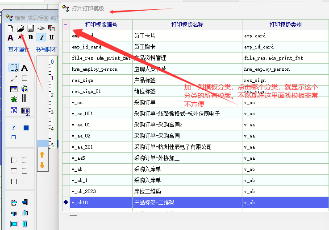Select the text field form tool
The width and height of the screenshot is (329, 230).
[25, 111]
